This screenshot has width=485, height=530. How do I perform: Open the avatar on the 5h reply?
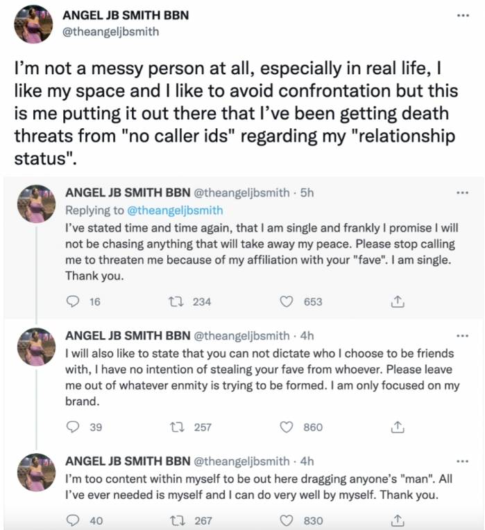(x=36, y=204)
